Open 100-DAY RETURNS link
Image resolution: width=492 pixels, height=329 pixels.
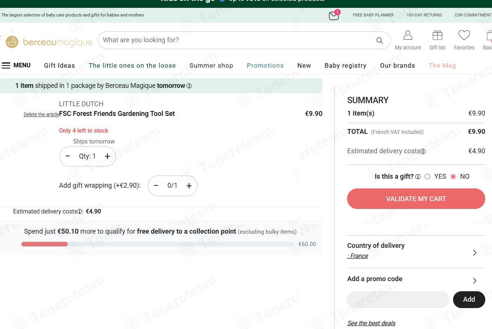coord(424,15)
